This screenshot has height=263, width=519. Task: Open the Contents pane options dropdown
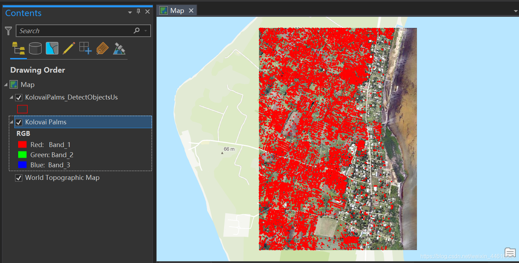click(130, 12)
